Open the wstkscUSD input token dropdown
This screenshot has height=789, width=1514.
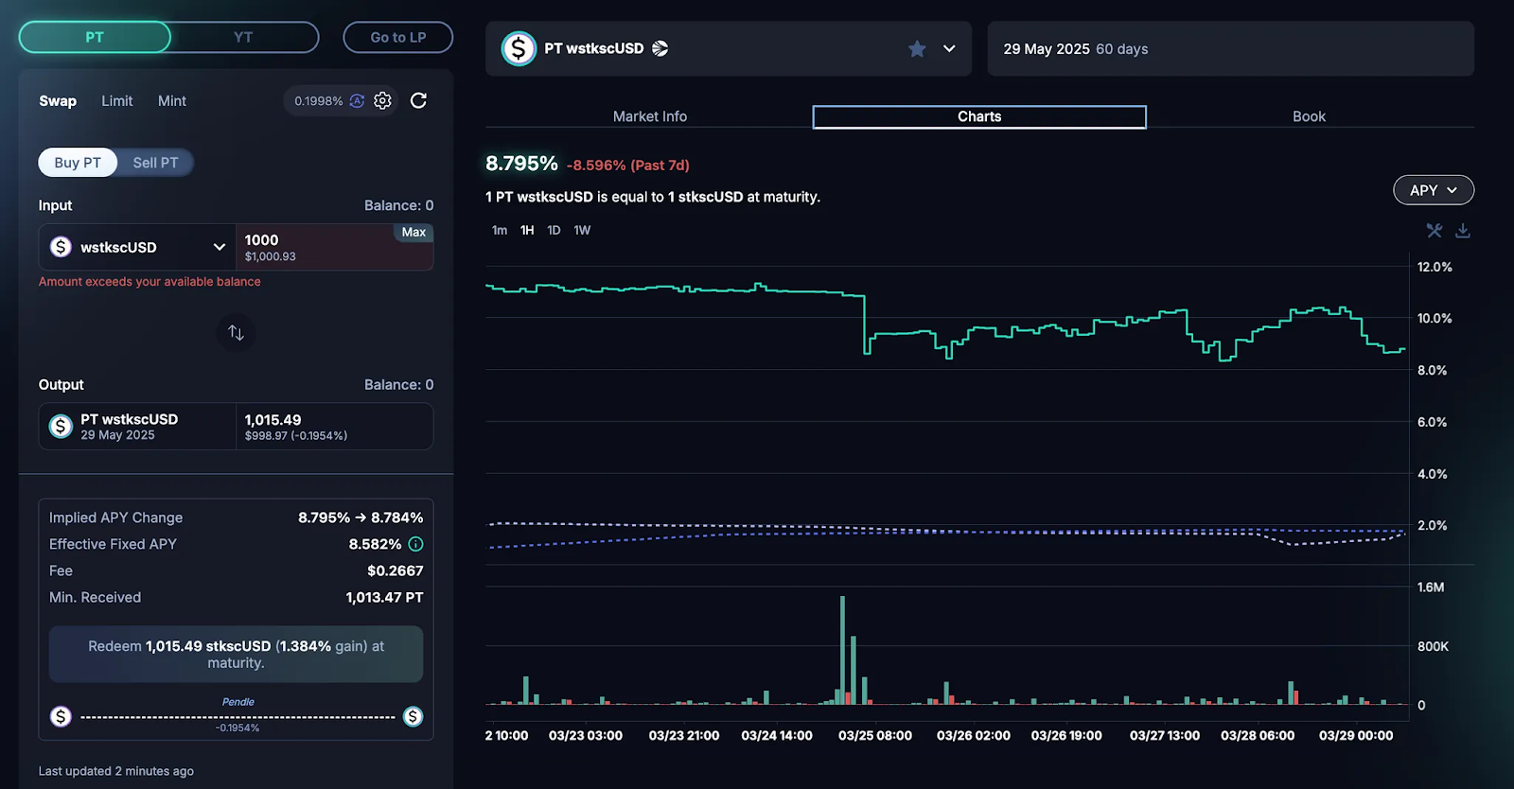pyautogui.click(x=137, y=247)
